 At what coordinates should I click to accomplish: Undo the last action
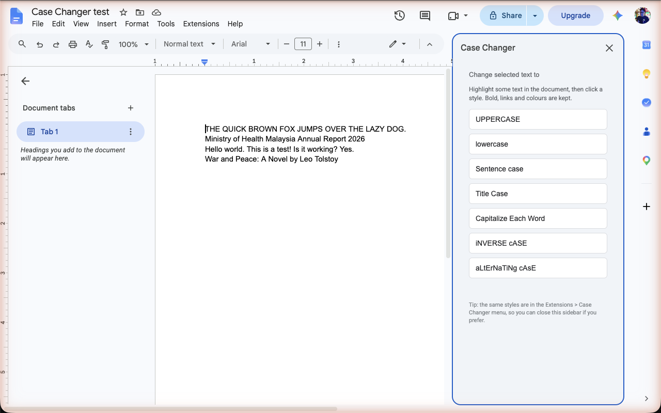[40, 44]
